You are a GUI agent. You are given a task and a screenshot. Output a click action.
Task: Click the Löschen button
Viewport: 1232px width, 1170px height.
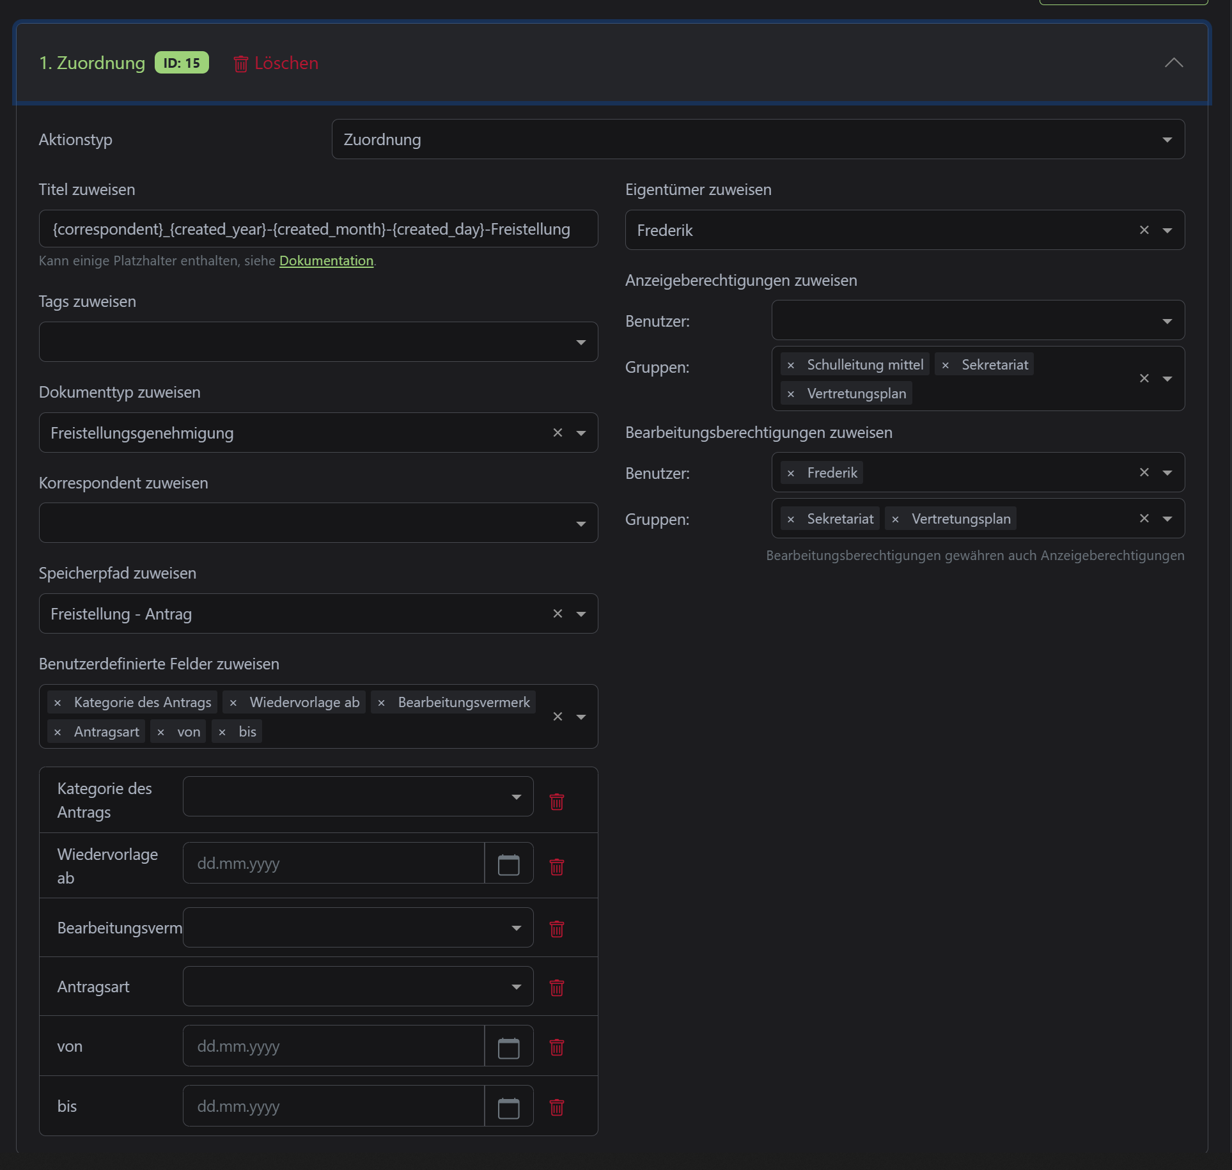click(x=276, y=63)
